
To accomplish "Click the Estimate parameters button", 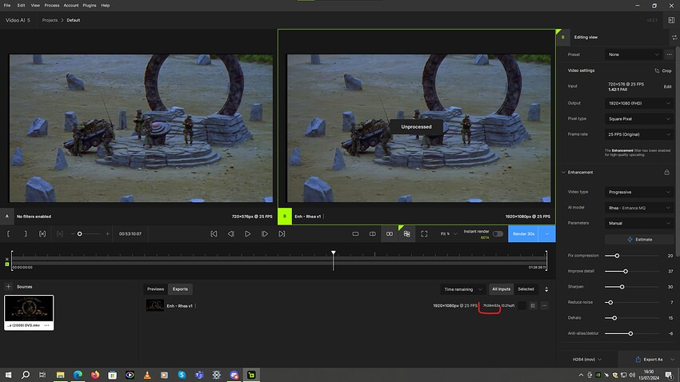I will [639, 239].
